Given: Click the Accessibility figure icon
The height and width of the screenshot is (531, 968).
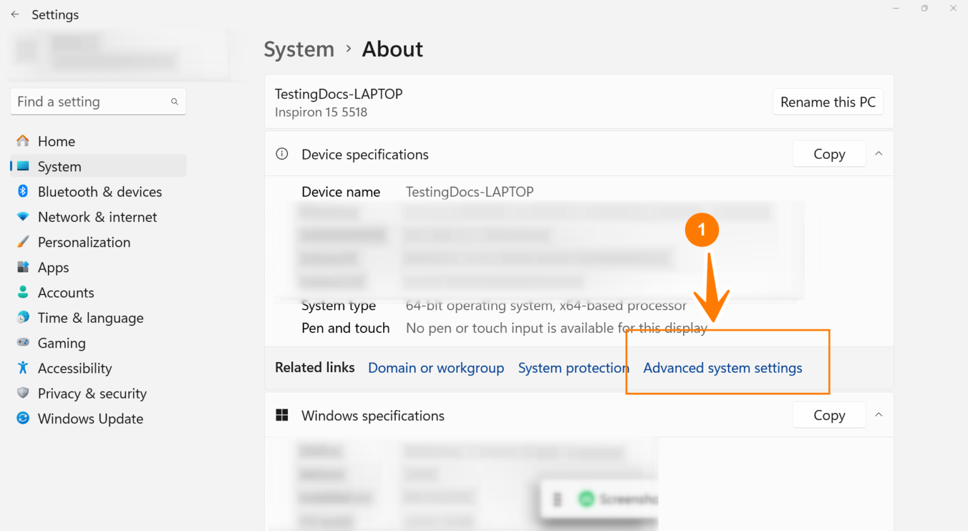Looking at the screenshot, I should 23,368.
